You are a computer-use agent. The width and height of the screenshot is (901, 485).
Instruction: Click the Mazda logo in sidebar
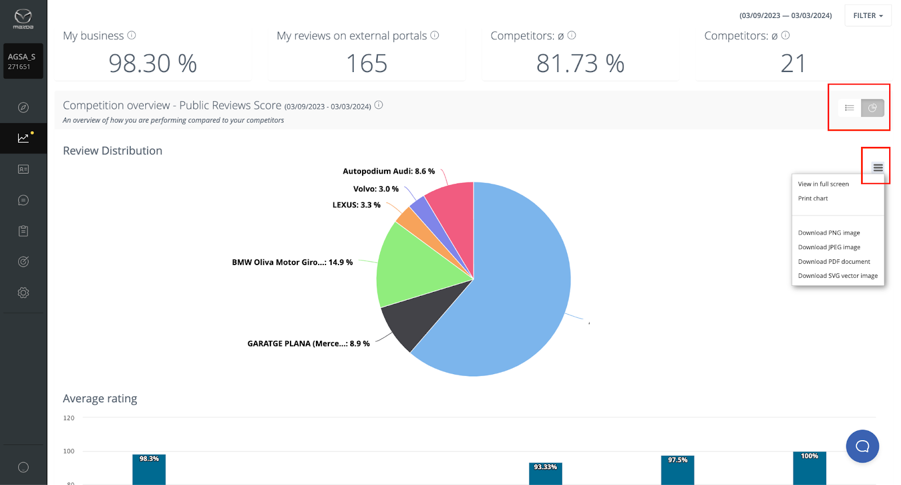(x=23, y=19)
